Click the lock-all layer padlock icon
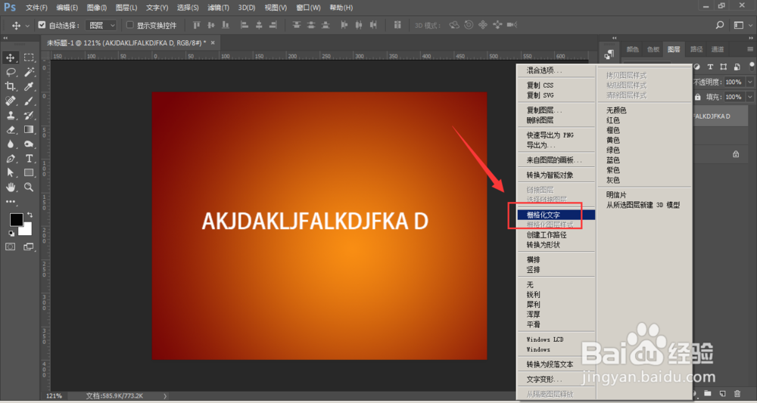Screen dimensions: 757x403 pos(698,97)
